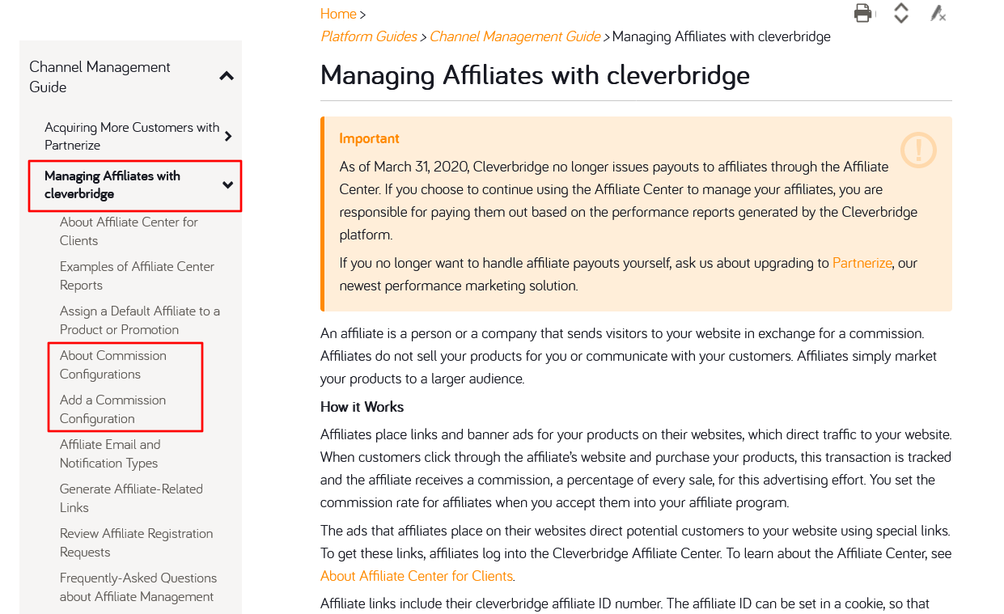Screen dimensions: 1004x614
Task: Open the About Affiliate Center for Clients page
Action: coord(129,231)
